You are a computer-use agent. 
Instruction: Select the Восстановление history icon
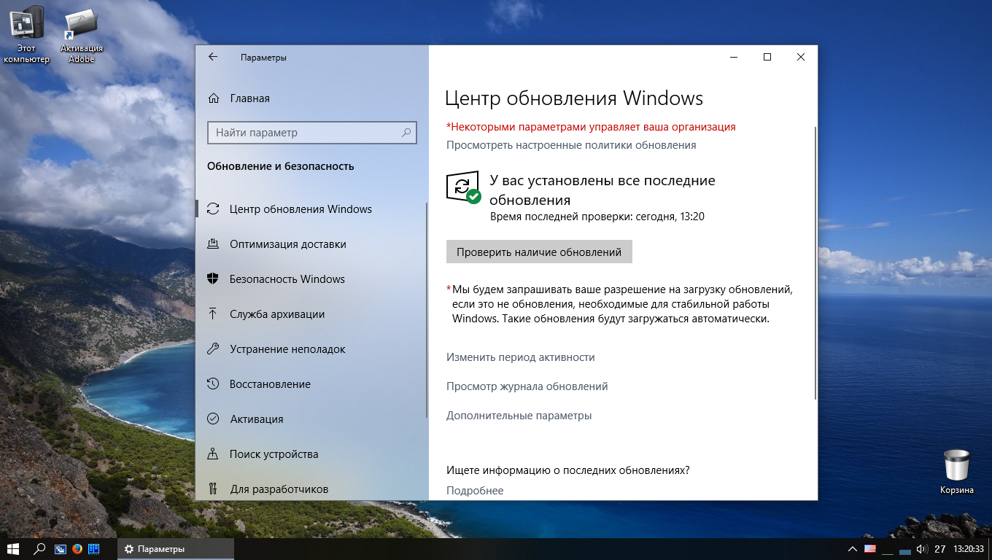pos(213,384)
